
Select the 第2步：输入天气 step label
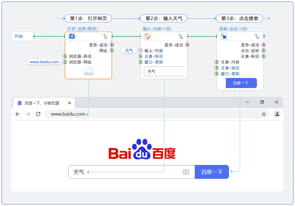click(164, 18)
